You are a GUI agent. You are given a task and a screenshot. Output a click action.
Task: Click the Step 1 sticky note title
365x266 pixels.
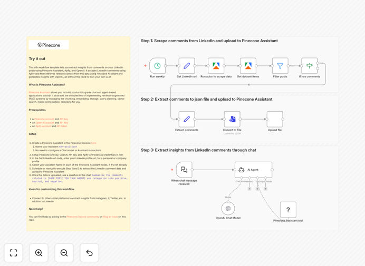[x=209, y=41]
